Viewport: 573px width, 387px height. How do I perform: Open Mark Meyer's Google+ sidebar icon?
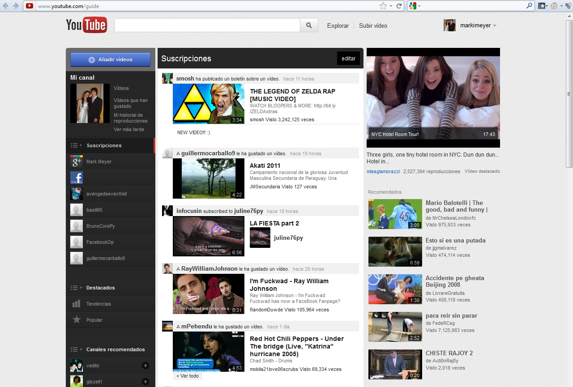coord(76,161)
